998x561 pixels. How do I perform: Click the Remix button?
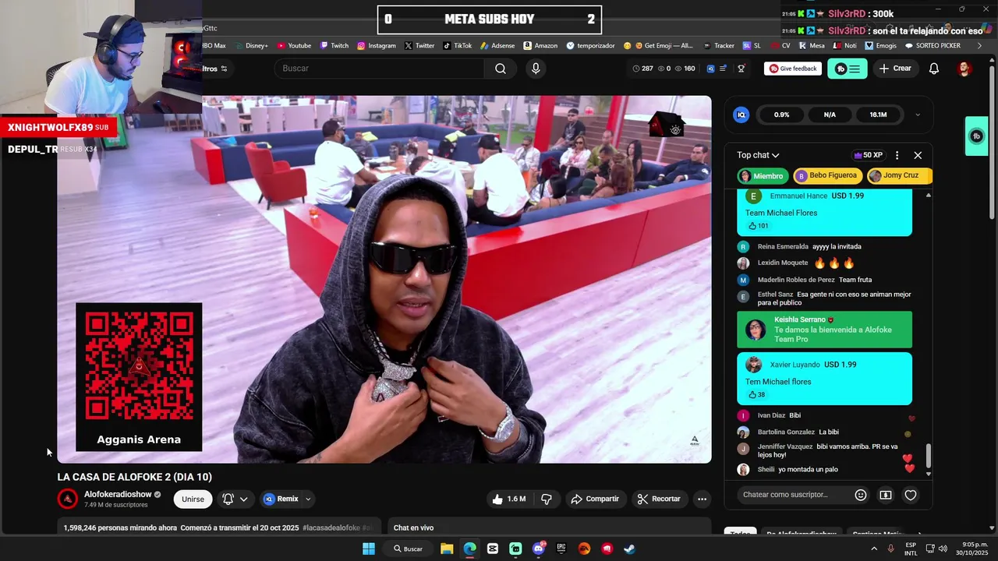pos(281,499)
